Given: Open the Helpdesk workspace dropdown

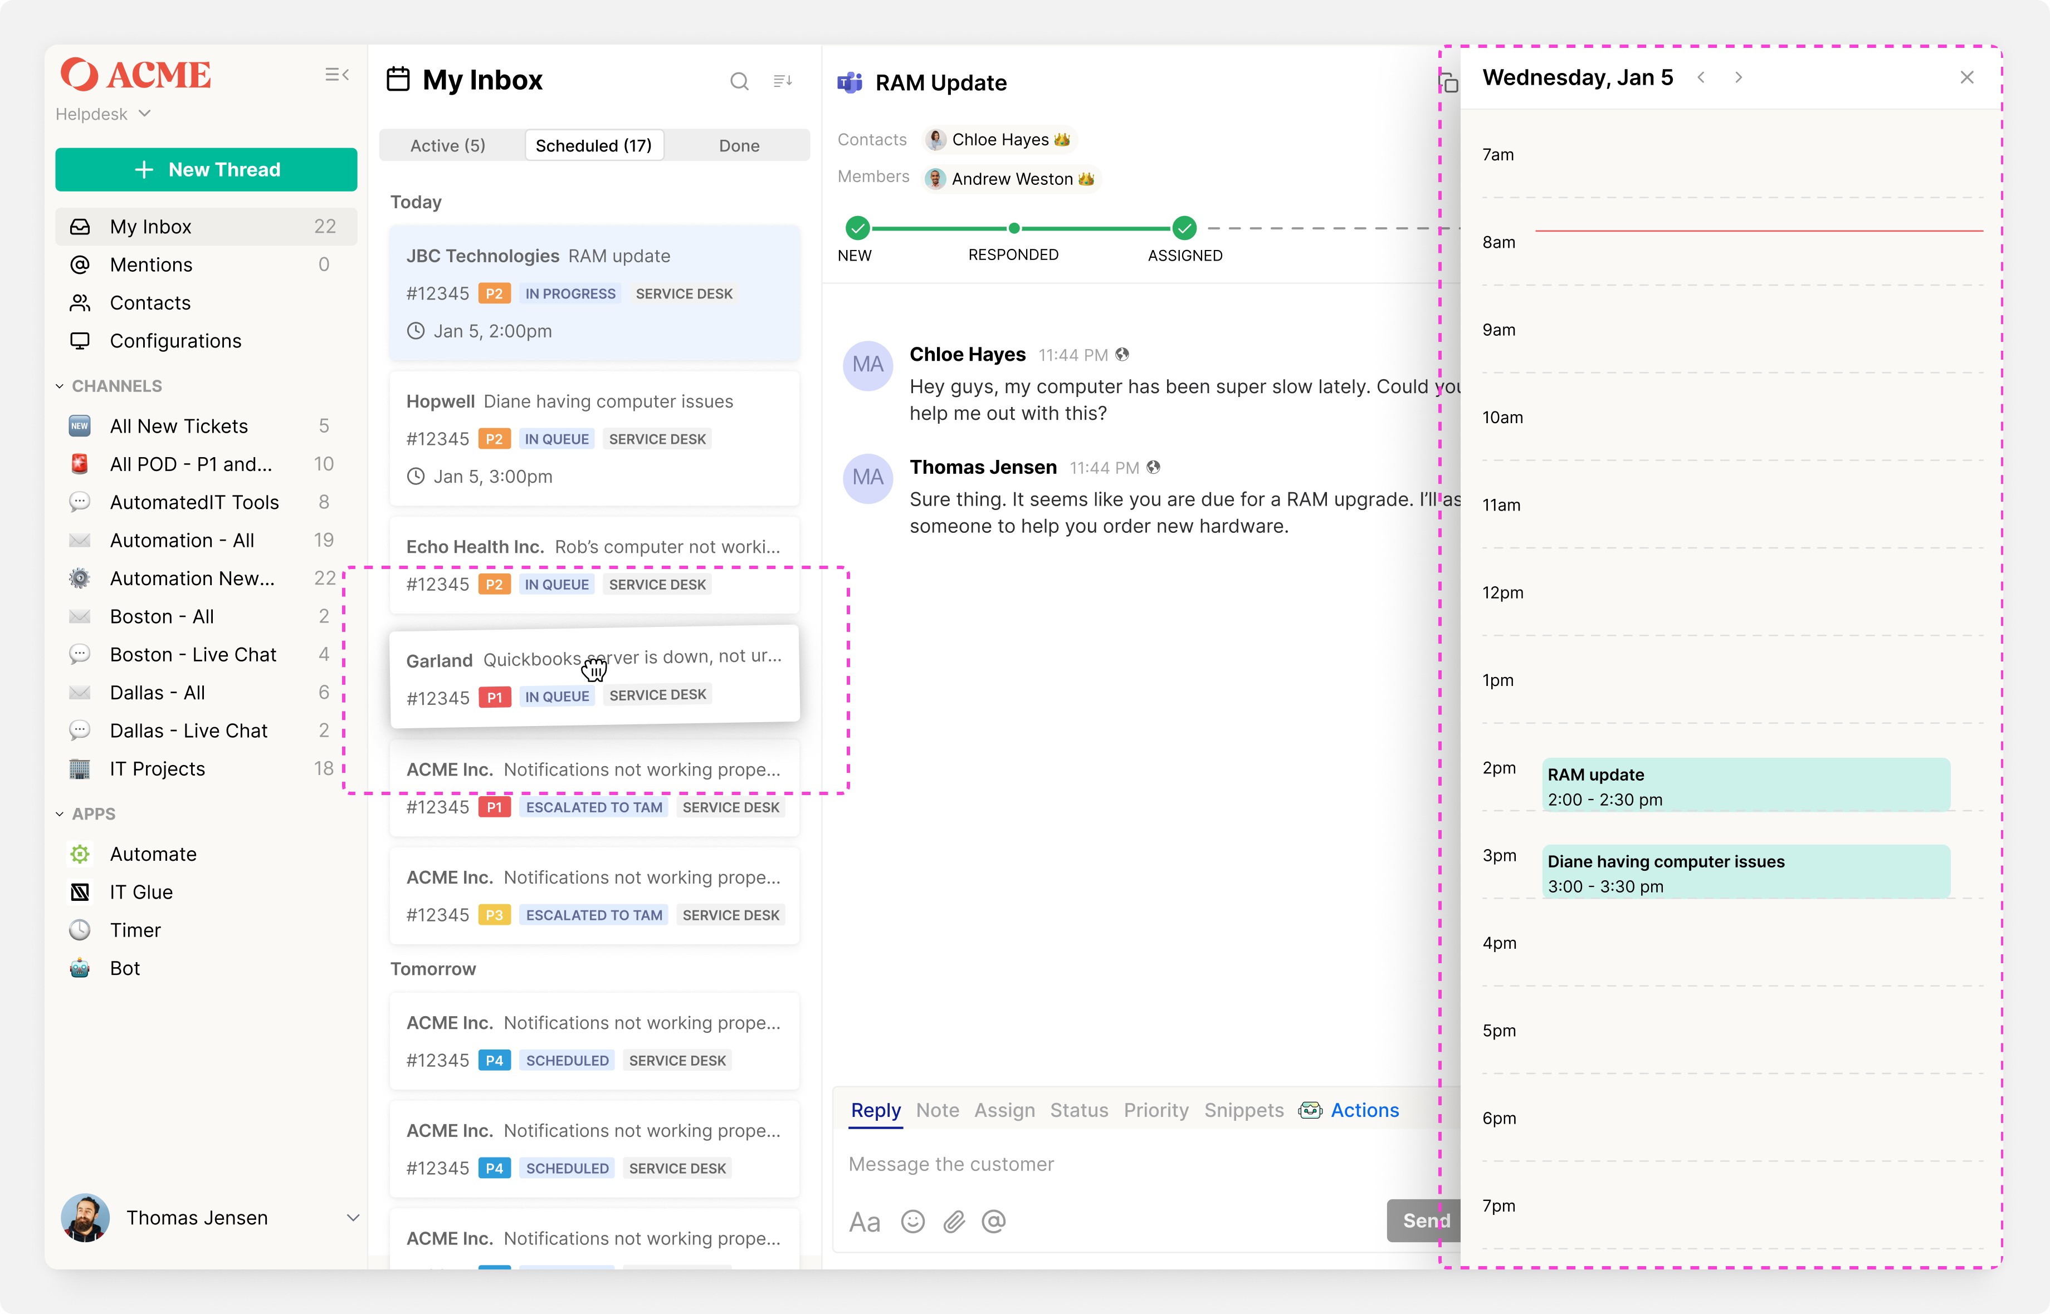Looking at the screenshot, I should pyautogui.click(x=103, y=114).
